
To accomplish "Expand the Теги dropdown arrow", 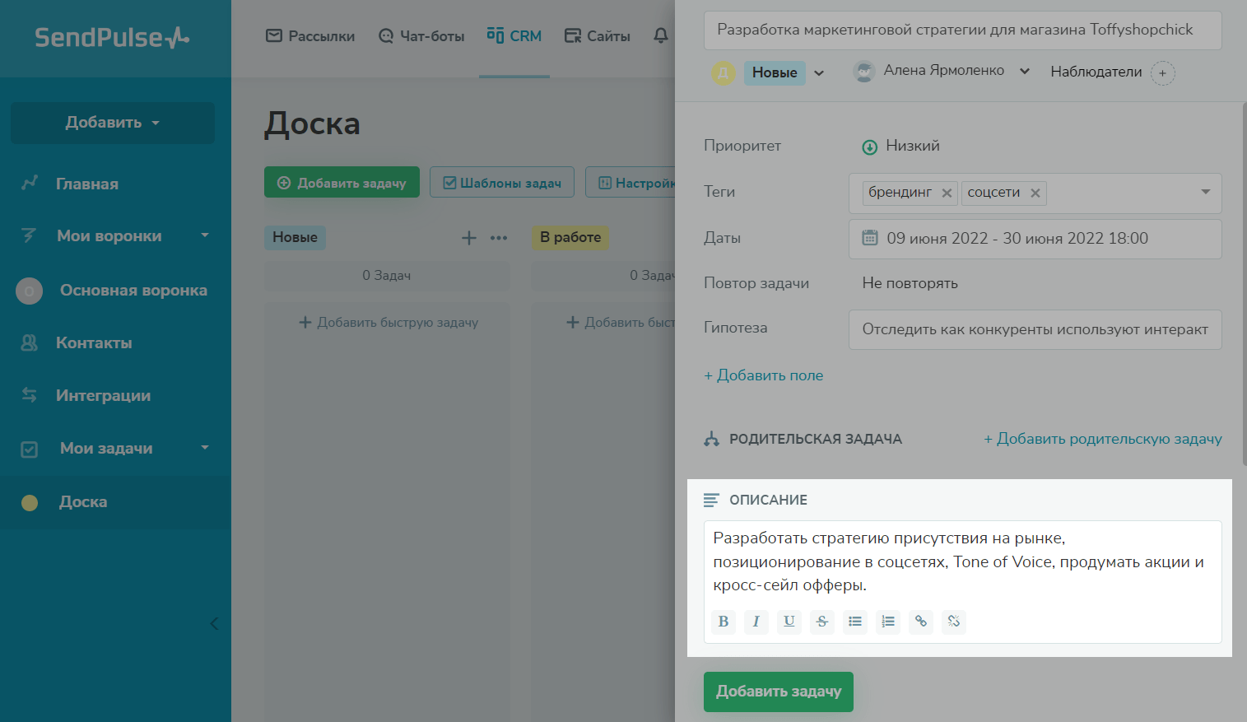I will coord(1205,192).
